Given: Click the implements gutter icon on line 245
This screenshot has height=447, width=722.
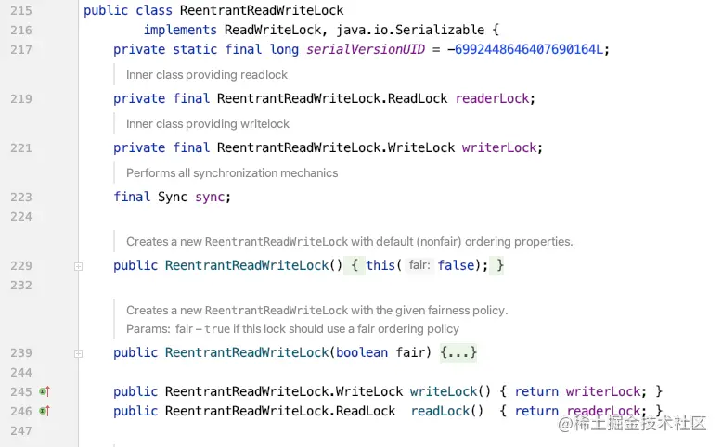Looking at the screenshot, I should point(45,391).
